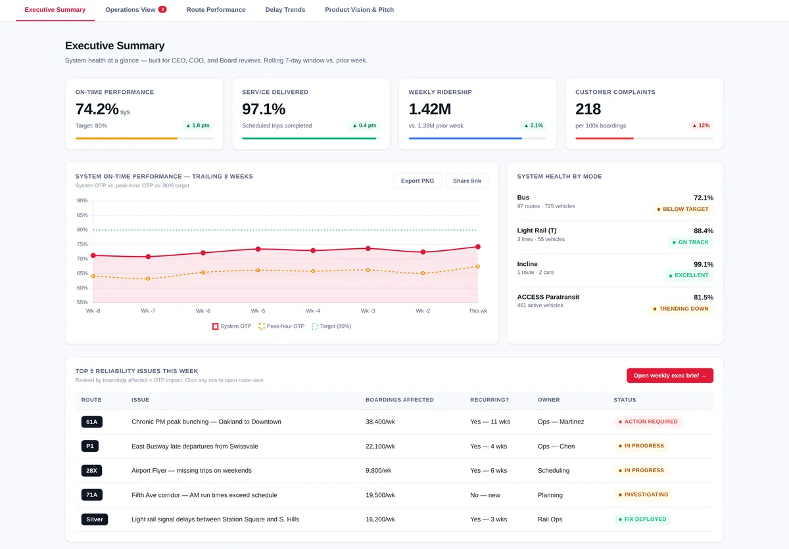Click the "No — new" recurring cell
Image resolution: width=789 pixels, height=549 pixels.
tap(485, 495)
